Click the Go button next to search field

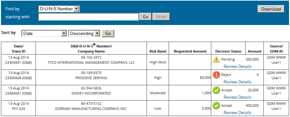pyautogui.click(x=145, y=17)
